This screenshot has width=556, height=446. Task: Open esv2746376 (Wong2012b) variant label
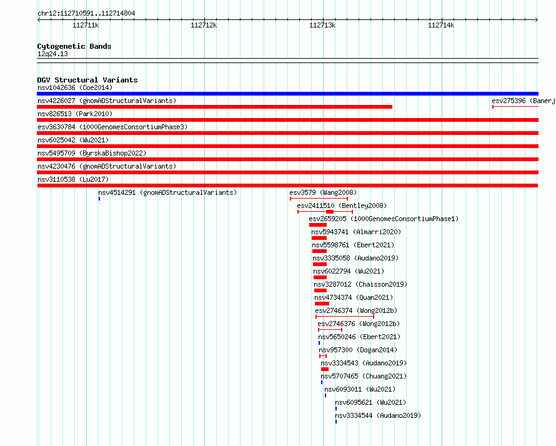point(359,324)
